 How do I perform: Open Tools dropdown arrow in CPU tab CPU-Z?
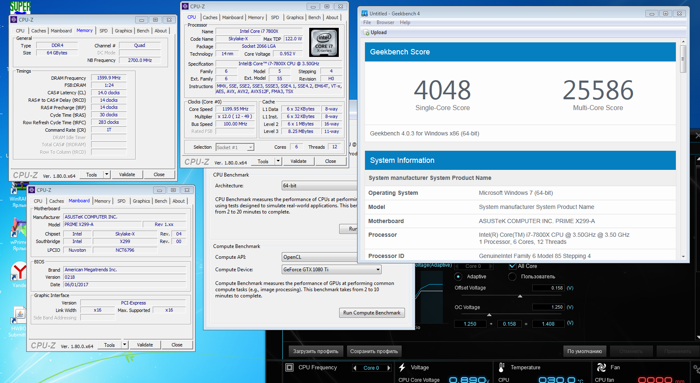pos(278,161)
